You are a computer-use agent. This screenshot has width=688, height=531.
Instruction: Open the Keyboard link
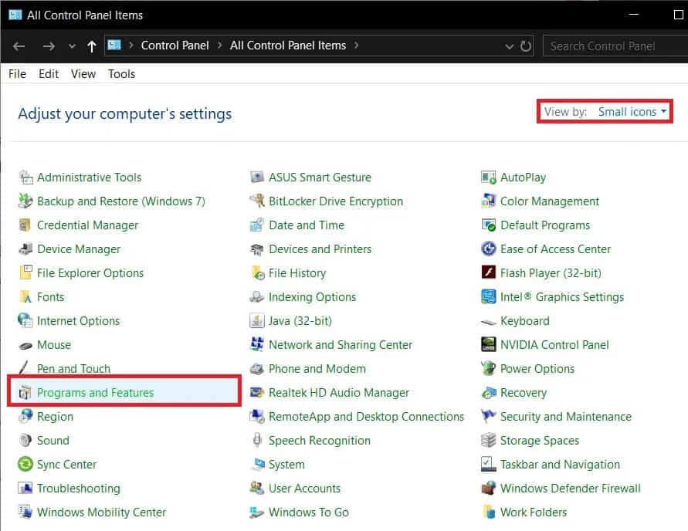pos(525,321)
